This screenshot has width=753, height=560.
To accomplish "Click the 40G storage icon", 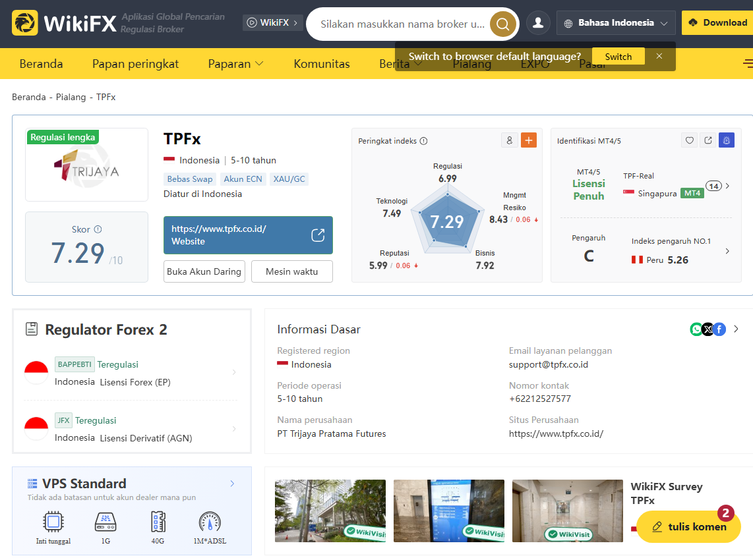I will [158, 522].
